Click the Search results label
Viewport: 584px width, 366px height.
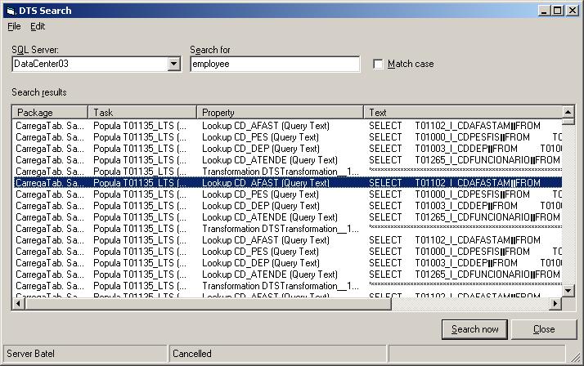(39, 92)
